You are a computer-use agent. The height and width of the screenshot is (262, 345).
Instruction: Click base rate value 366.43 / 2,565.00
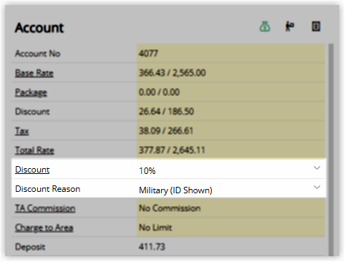172,73
